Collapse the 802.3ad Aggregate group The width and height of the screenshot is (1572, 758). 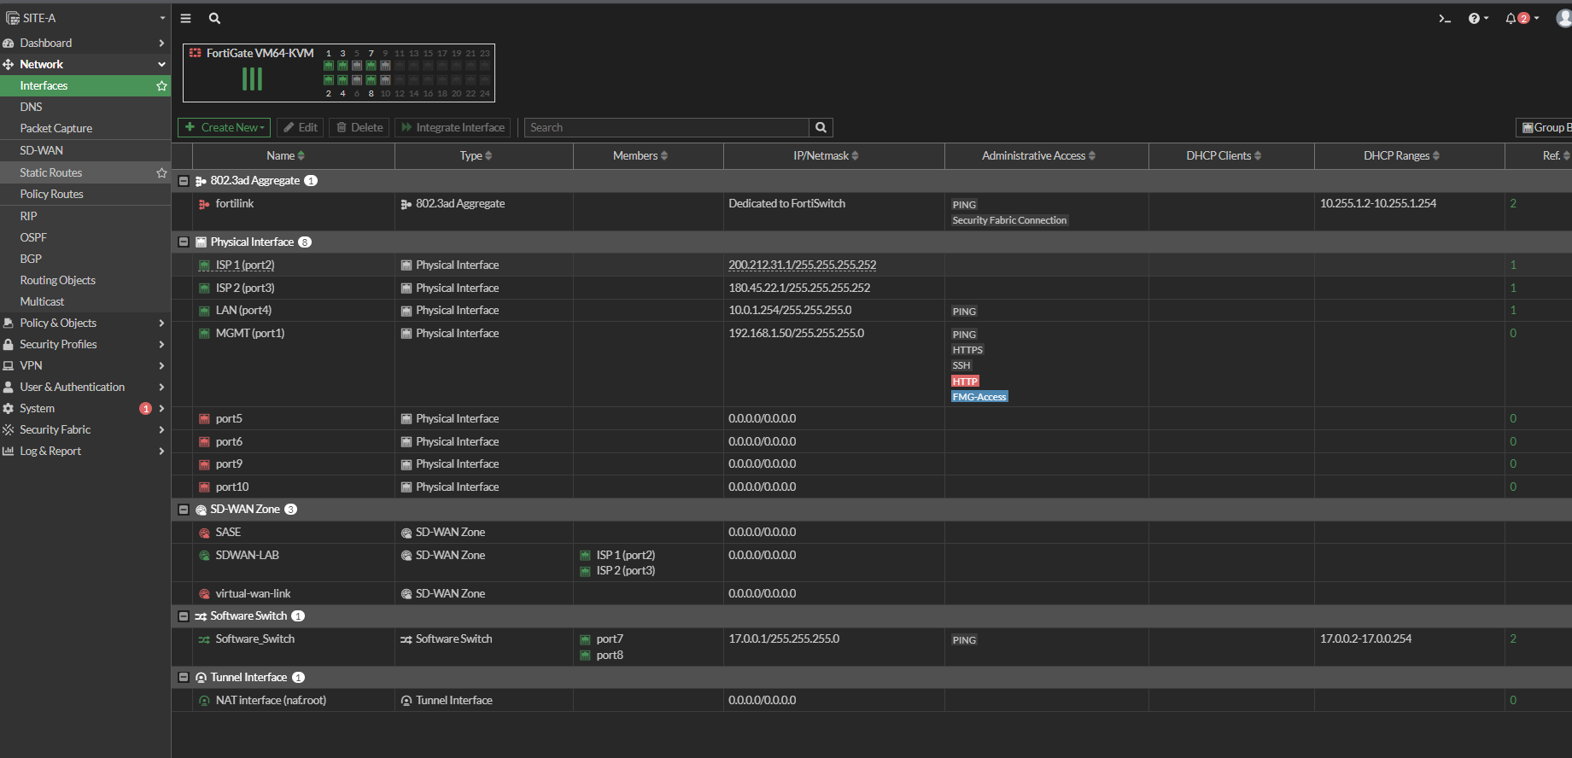coord(183,181)
